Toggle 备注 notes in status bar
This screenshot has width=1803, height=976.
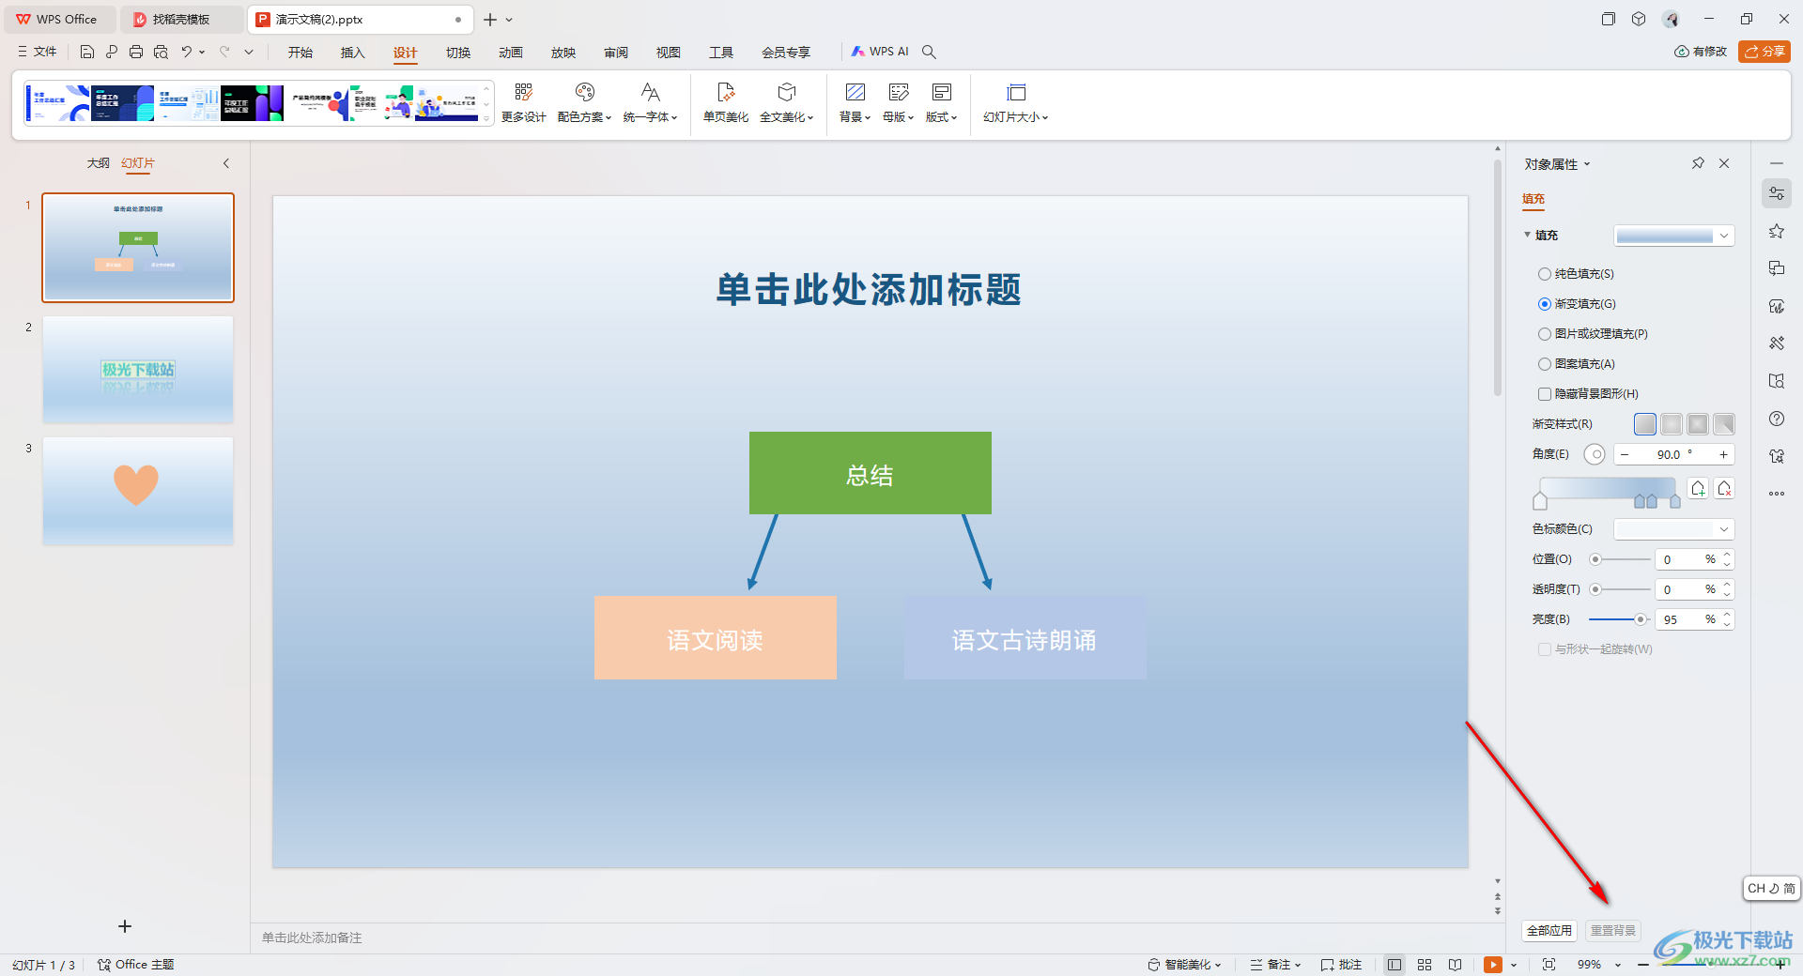click(x=1276, y=965)
